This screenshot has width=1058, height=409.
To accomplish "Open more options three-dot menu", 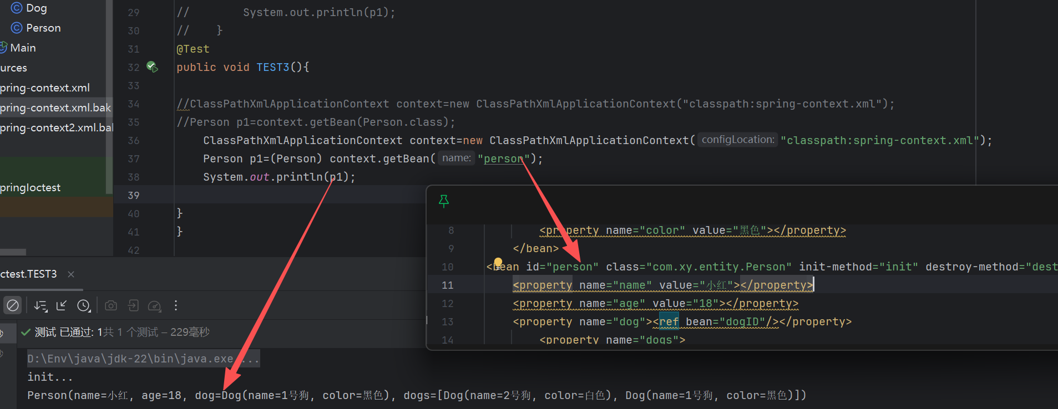I will pos(176,305).
